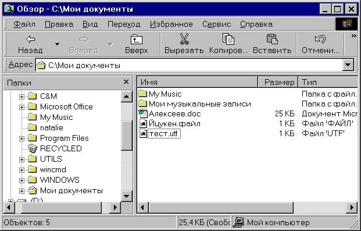Select the тест.utf file icon

[x=143, y=133]
